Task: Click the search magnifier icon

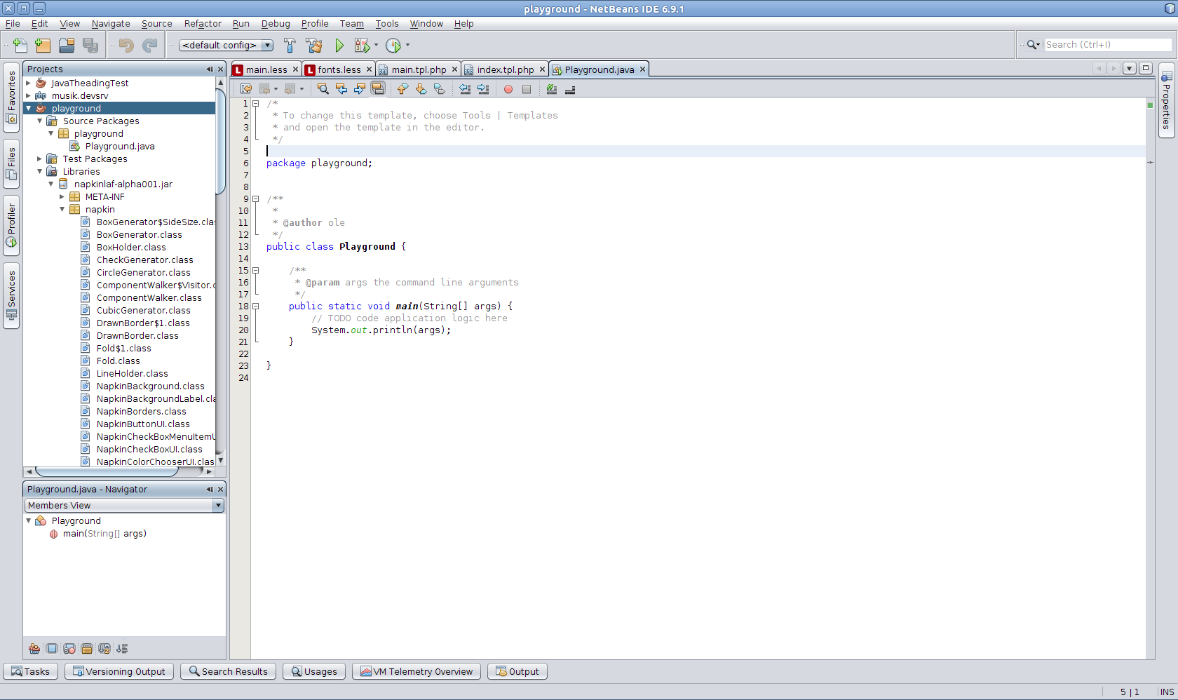Action: coord(1032,45)
